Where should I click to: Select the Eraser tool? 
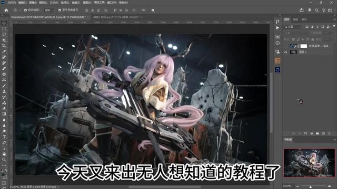(x=4, y=109)
